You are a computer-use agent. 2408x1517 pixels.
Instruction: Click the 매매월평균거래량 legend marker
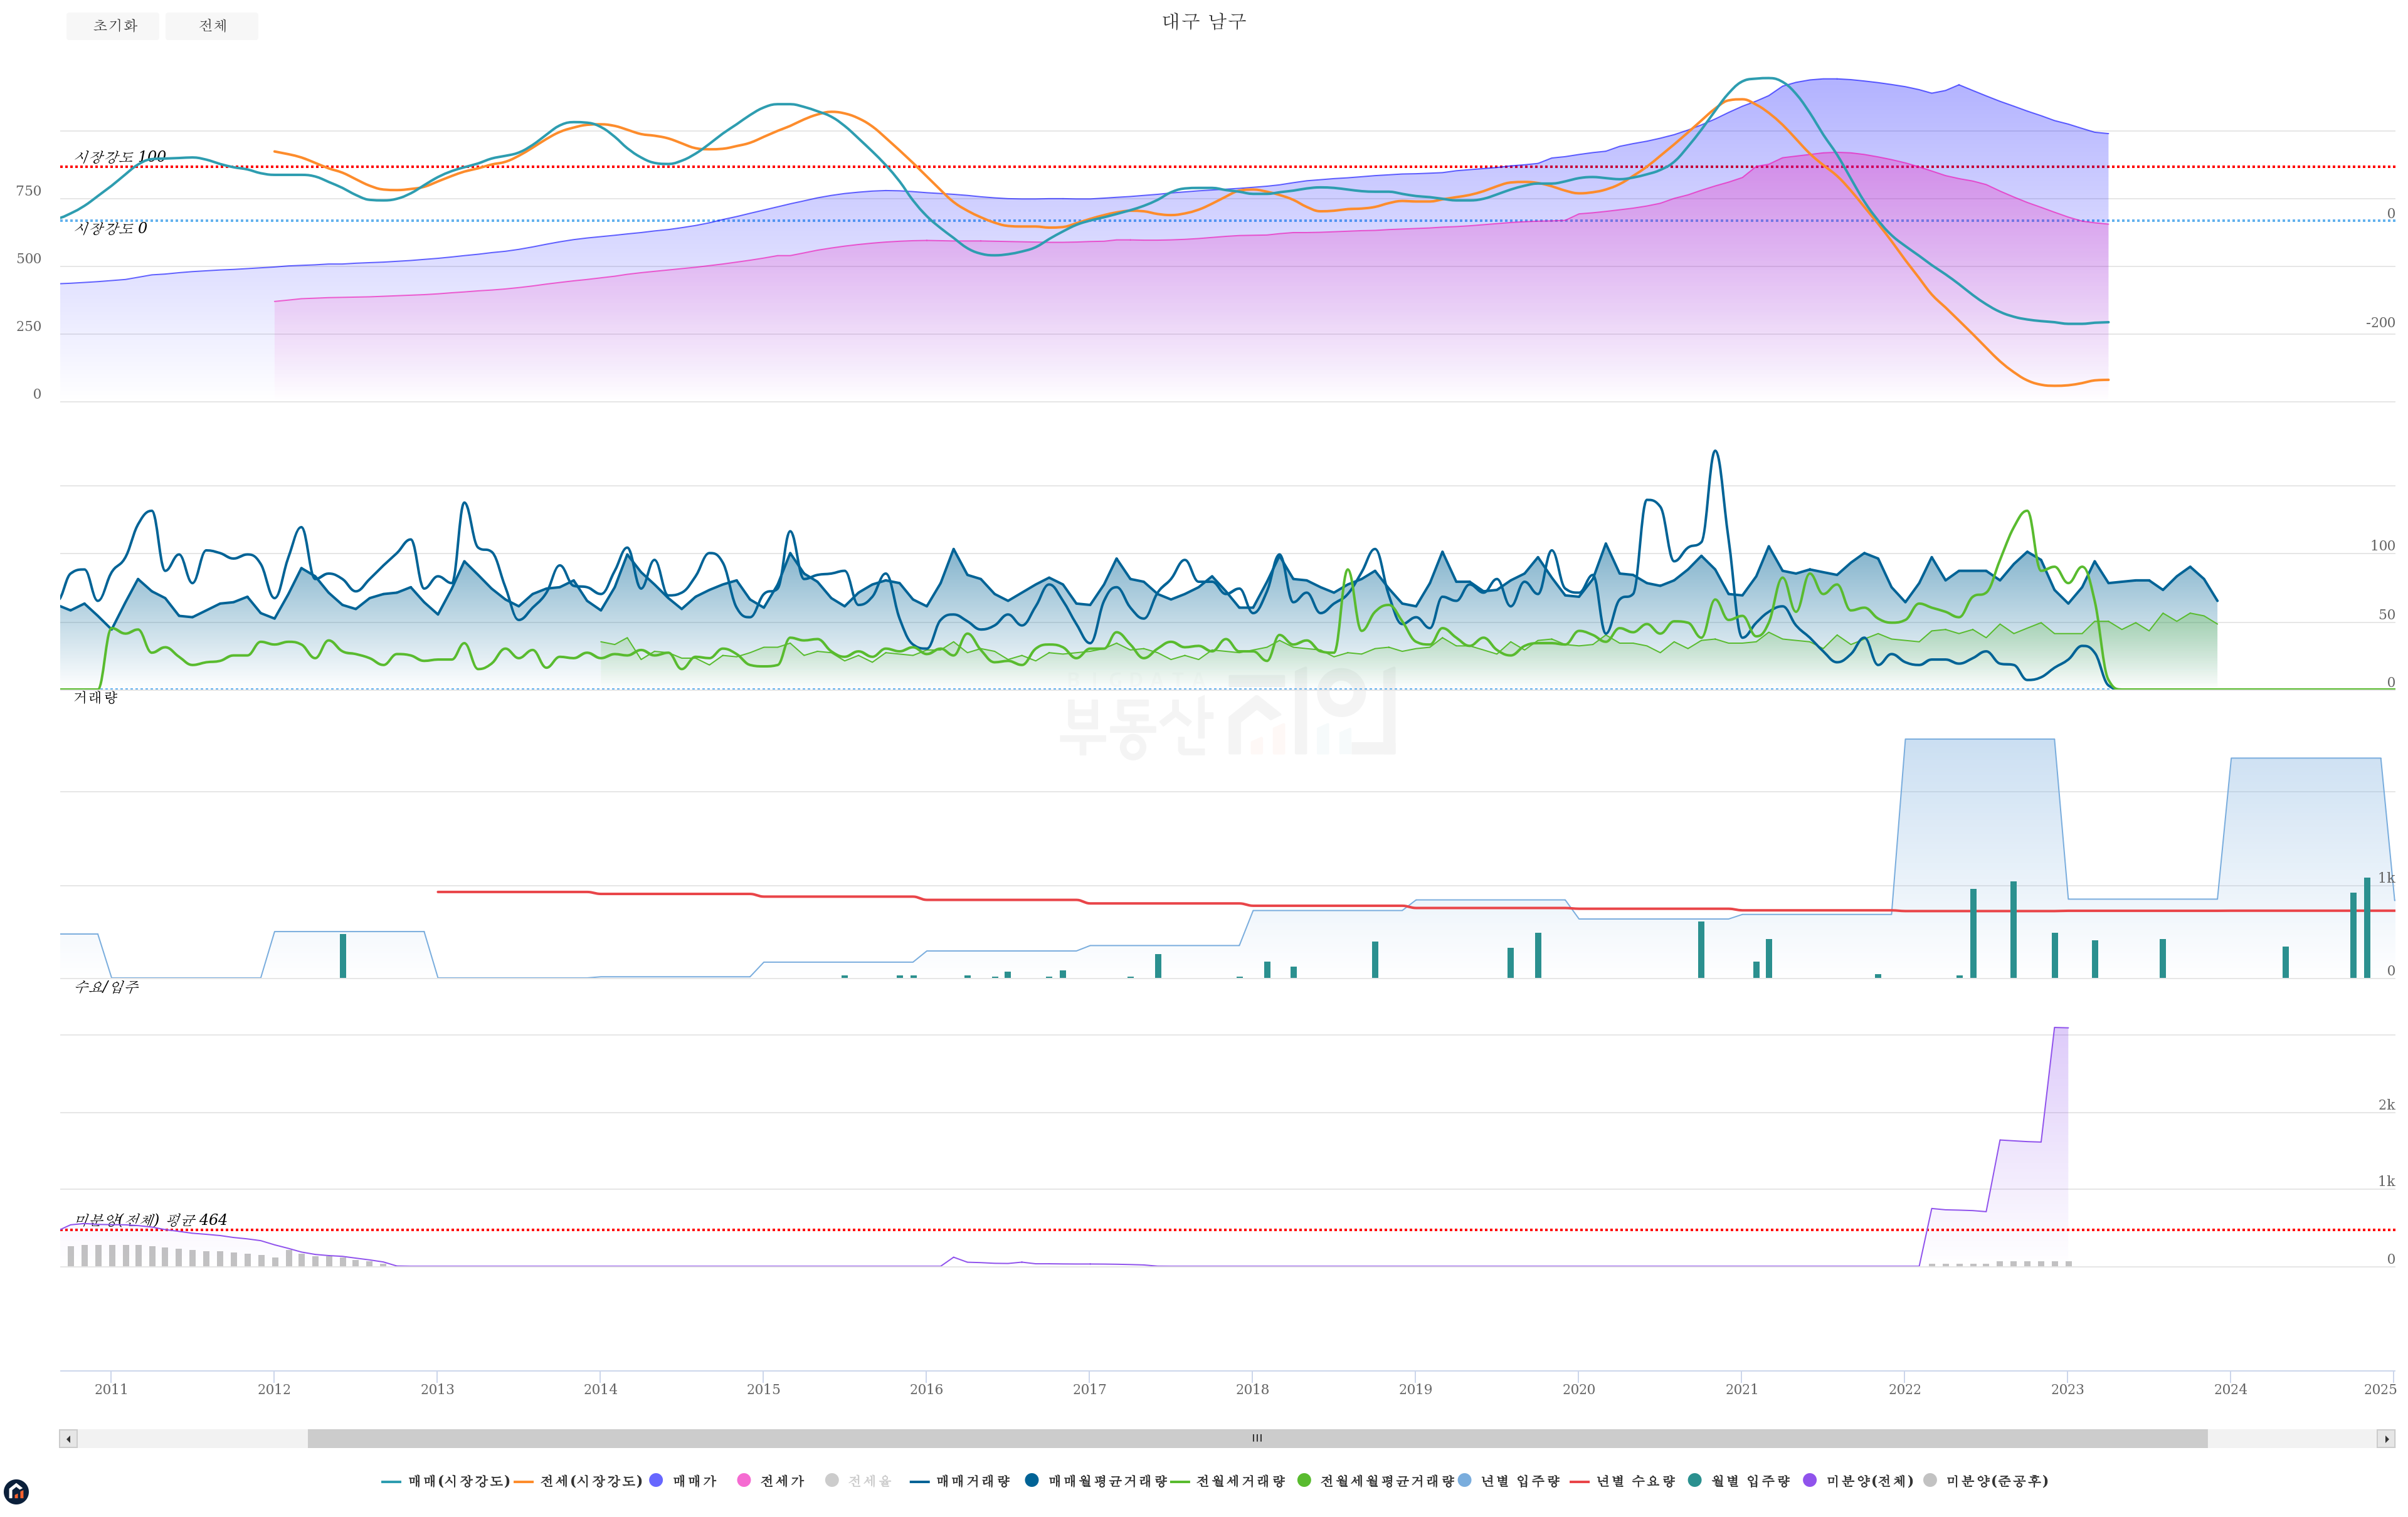tap(1032, 1480)
